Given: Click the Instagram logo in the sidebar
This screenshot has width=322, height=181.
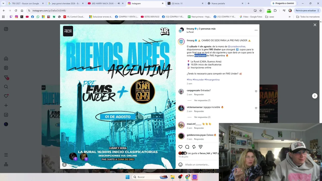Looking at the screenshot, I should click(6, 29).
